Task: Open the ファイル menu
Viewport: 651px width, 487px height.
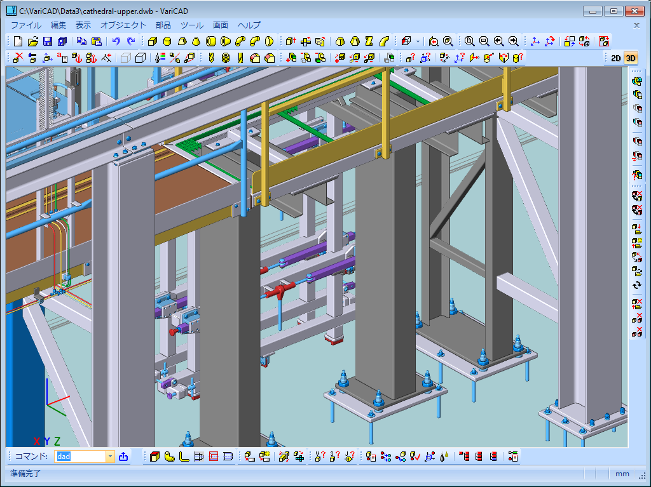Action: click(x=26, y=25)
